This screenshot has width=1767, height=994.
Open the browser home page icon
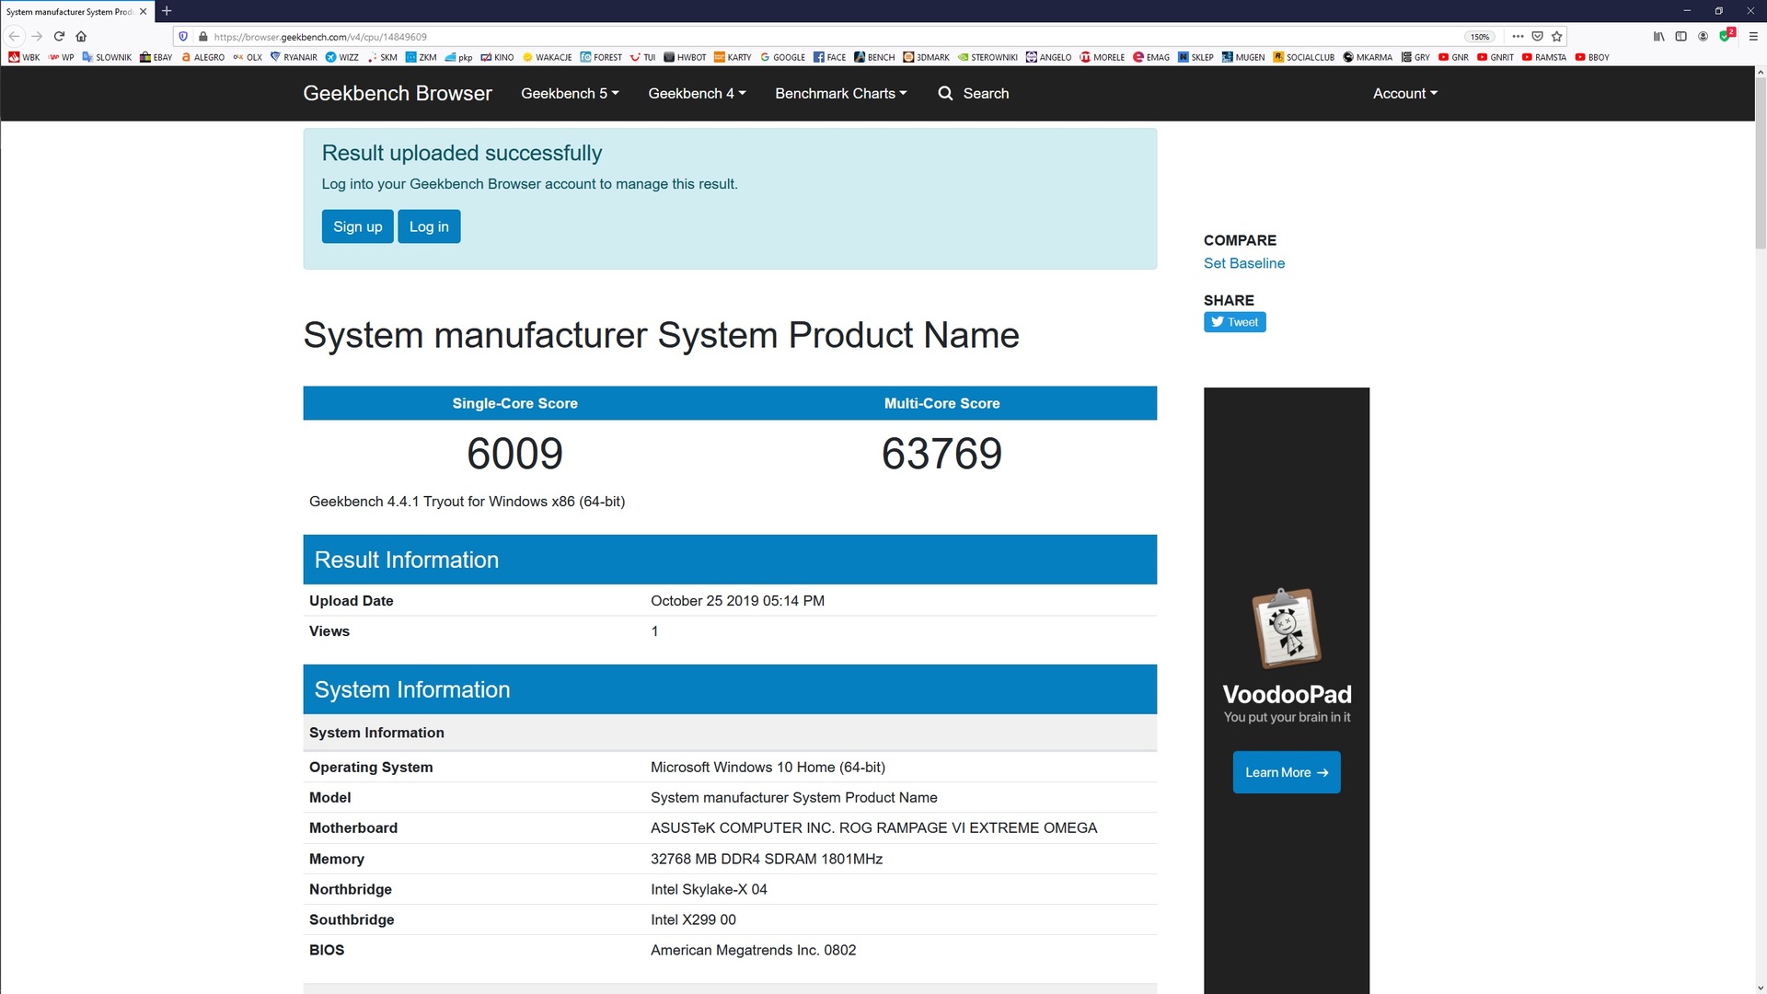click(81, 37)
